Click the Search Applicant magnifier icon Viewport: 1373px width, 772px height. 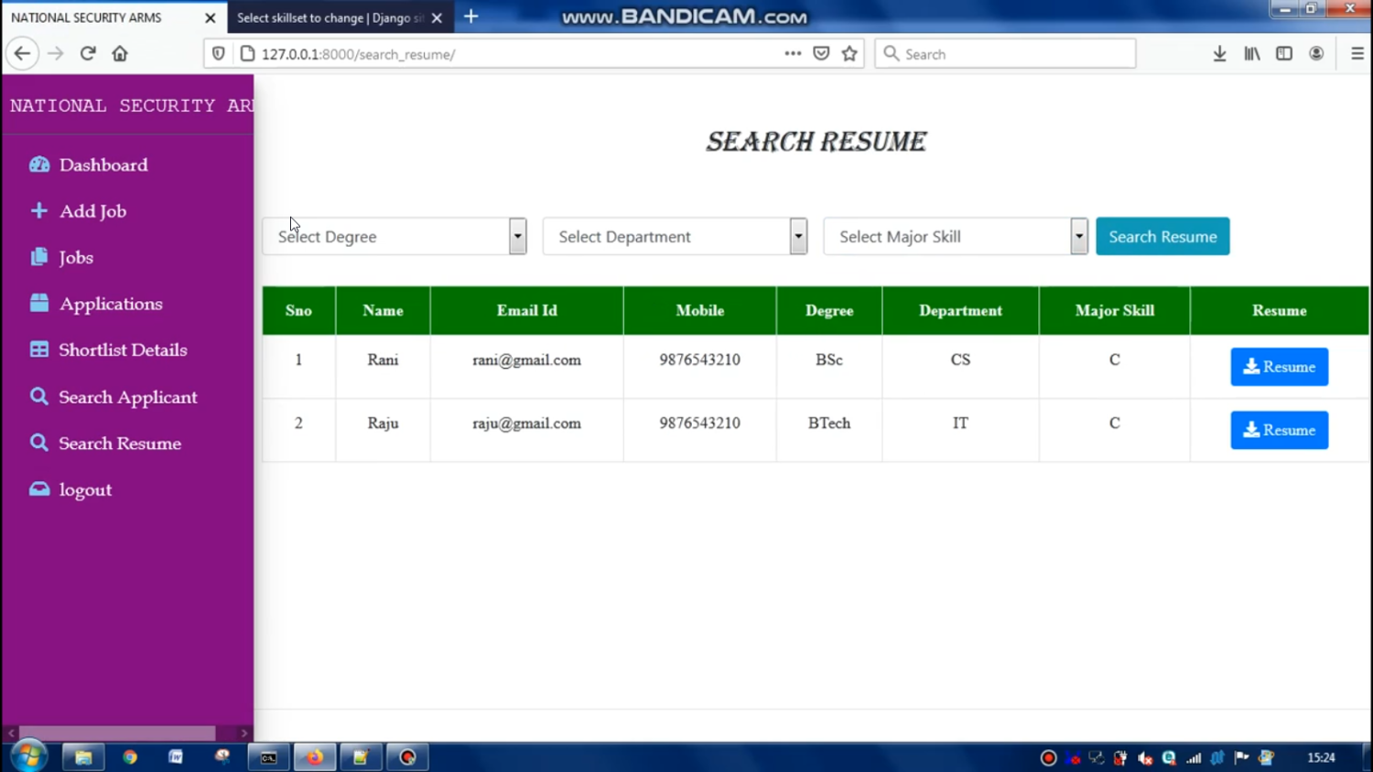coord(39,396)
